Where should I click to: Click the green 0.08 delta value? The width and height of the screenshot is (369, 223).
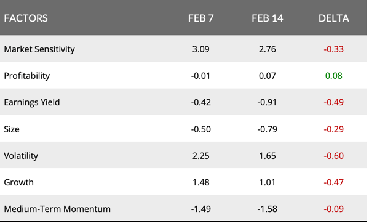click(334, 76)
